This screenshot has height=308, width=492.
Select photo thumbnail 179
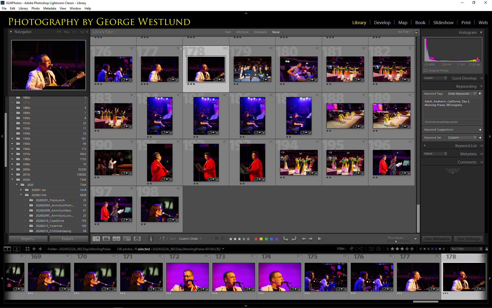click(252, 69)
